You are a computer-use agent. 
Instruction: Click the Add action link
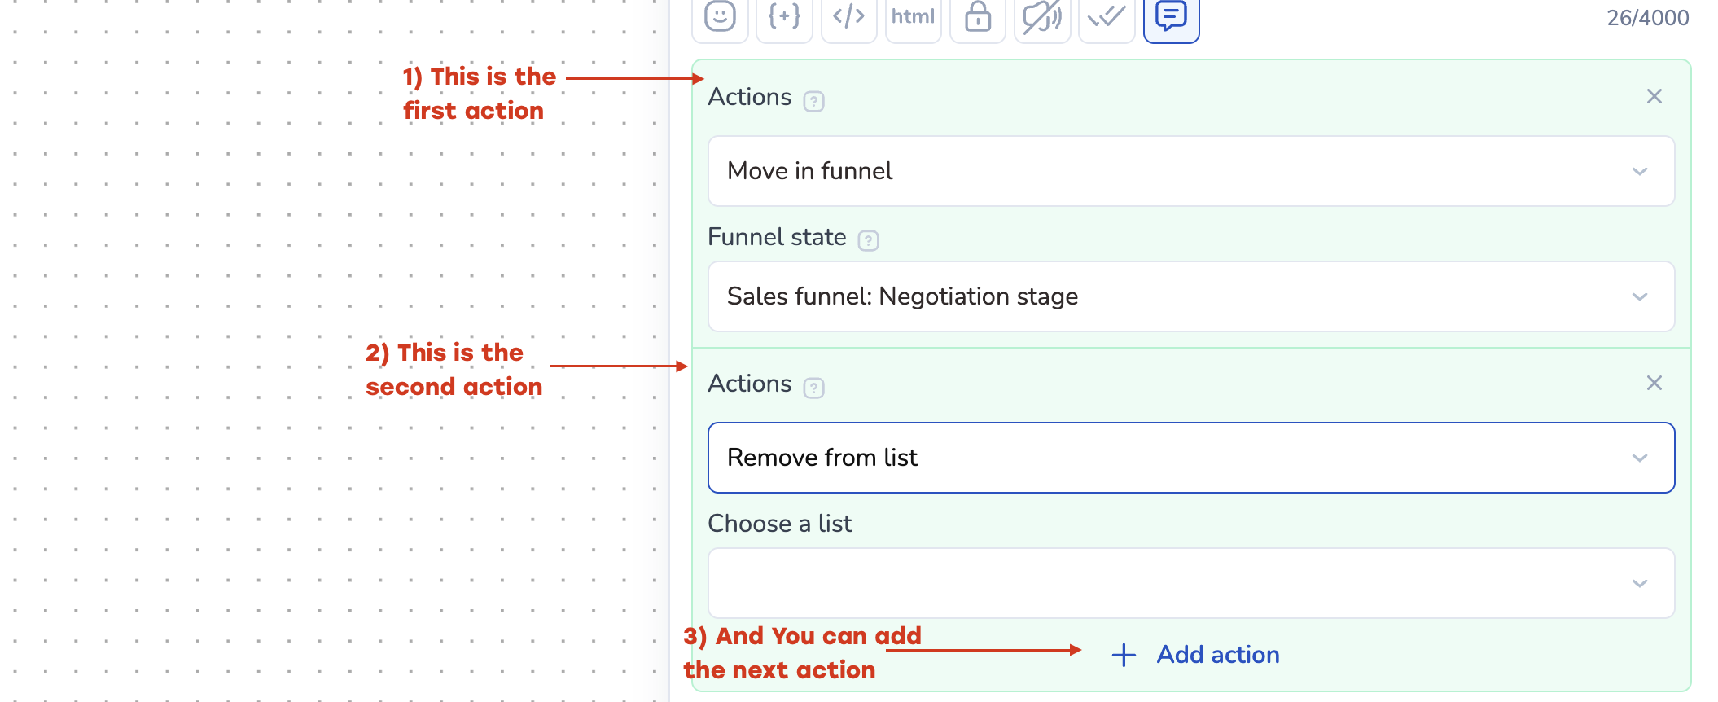click(x=1217, y=655)
